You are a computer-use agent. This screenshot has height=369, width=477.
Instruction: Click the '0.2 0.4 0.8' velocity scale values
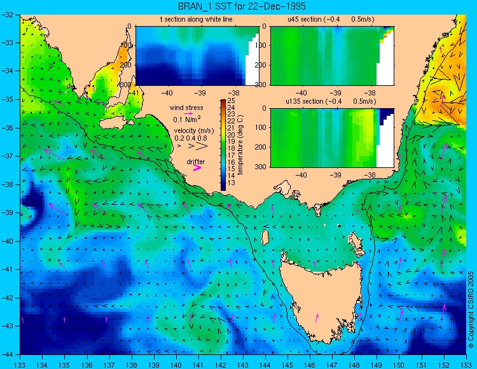coord(191,138)
